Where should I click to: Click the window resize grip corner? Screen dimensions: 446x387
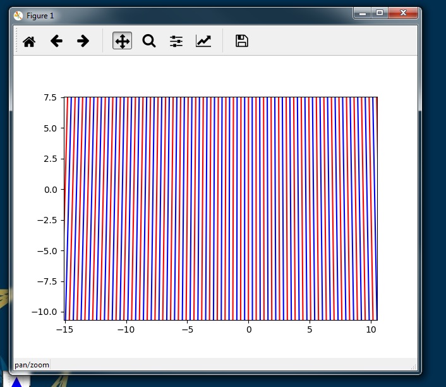pos(414,367)
